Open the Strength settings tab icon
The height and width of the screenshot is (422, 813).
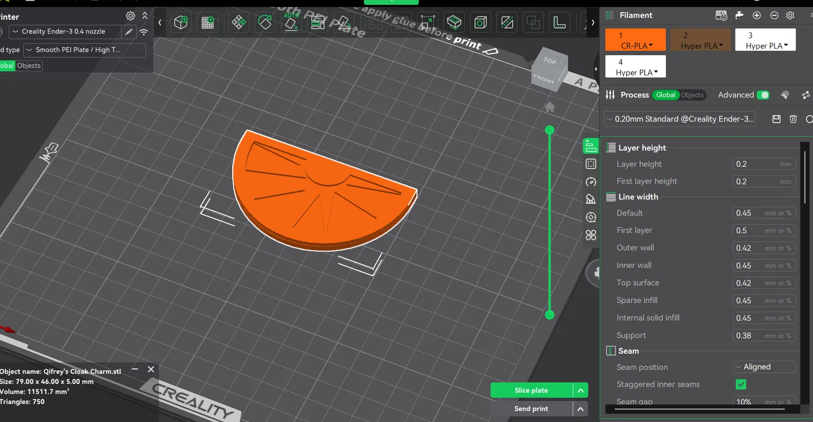point(590,164)
